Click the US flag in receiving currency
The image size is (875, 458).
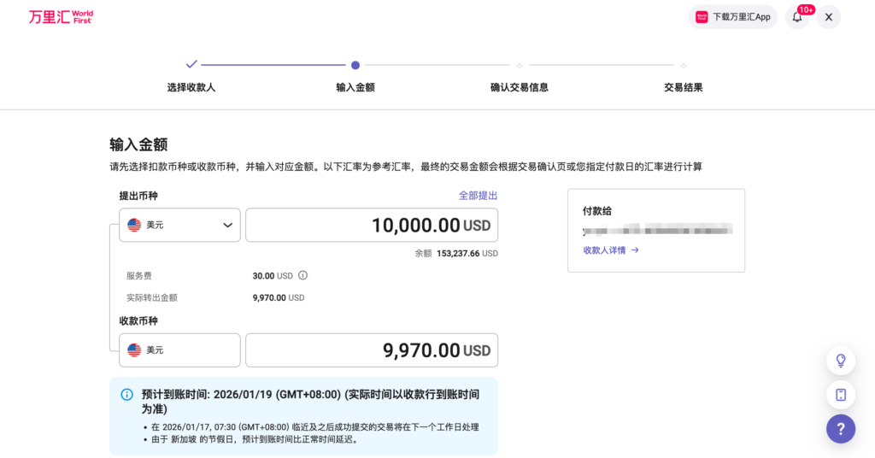pos(134,349)
